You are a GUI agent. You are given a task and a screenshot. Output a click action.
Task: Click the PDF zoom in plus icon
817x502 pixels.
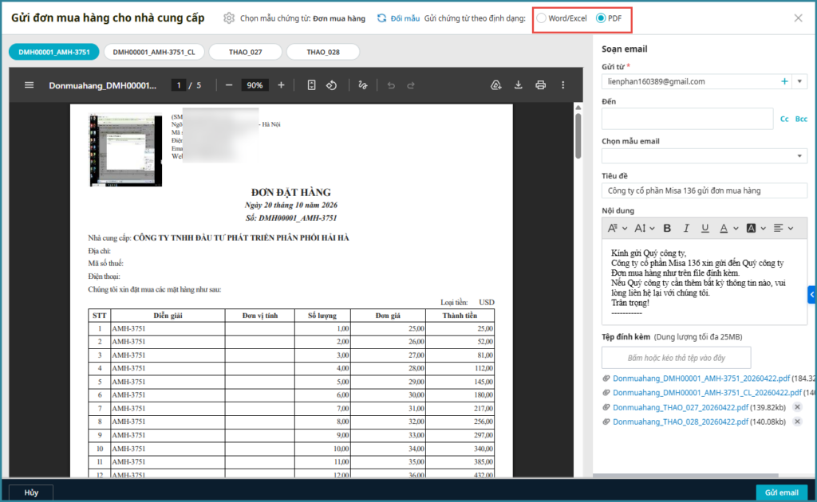pos(281,85)
